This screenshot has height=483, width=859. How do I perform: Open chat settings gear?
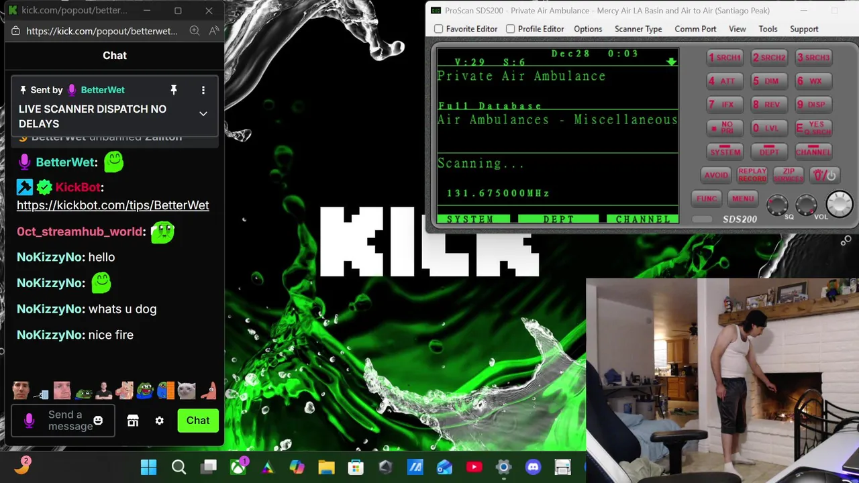pyautogui.click(x=159, y=421)
